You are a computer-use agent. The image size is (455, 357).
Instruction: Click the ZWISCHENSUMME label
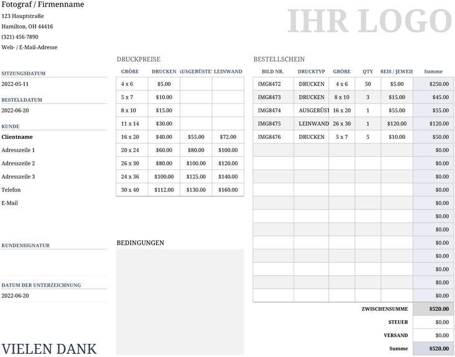385,309
